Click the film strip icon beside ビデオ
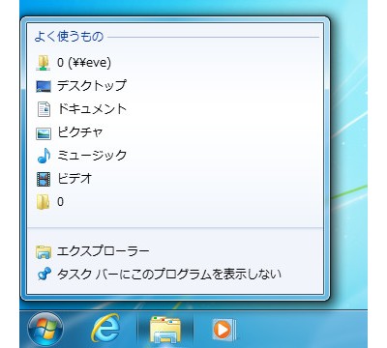Screen dimensions: 387x348 pyautogui.click(x=44, y=179)
